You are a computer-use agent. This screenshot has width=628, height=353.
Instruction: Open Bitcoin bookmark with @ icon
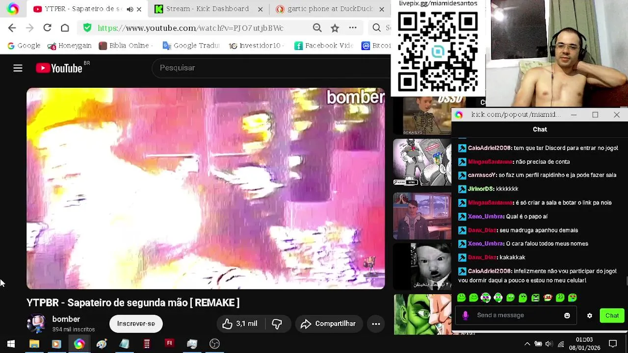[x=376, y=46]
